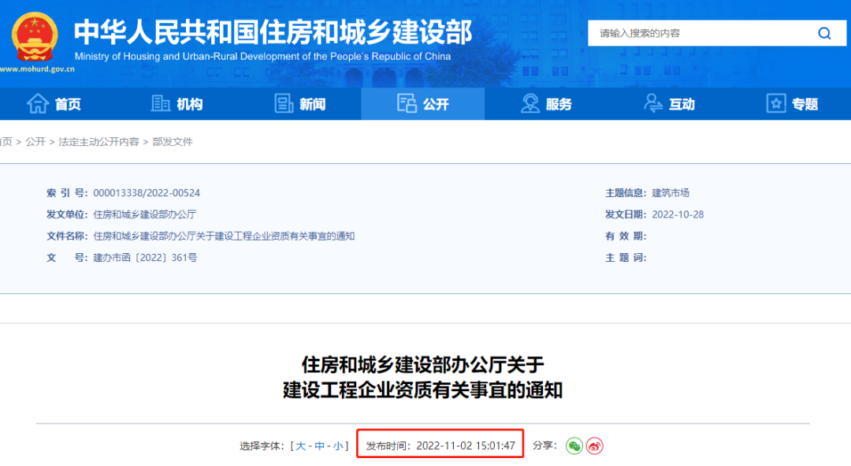
Task: Open the 首页 nav label
Action: (68, 104)
